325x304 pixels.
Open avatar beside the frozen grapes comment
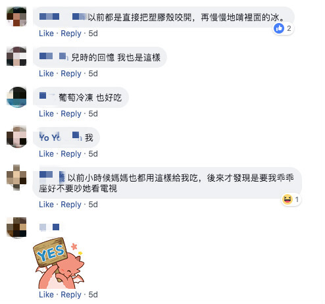click(16, 97)
